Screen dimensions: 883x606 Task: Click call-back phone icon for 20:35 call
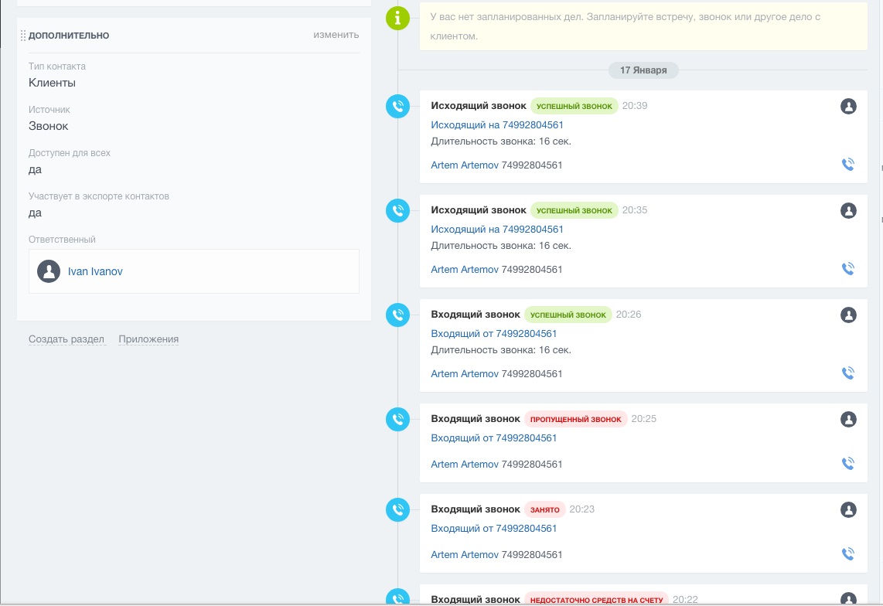tap(848, 269)
